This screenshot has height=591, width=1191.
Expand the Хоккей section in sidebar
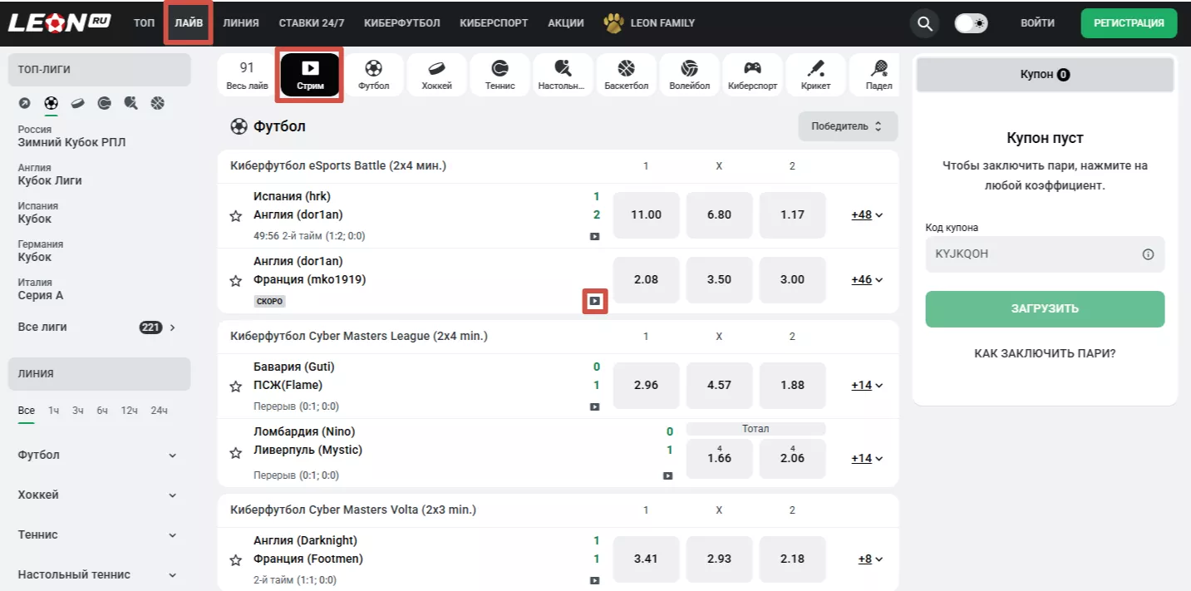97,495
